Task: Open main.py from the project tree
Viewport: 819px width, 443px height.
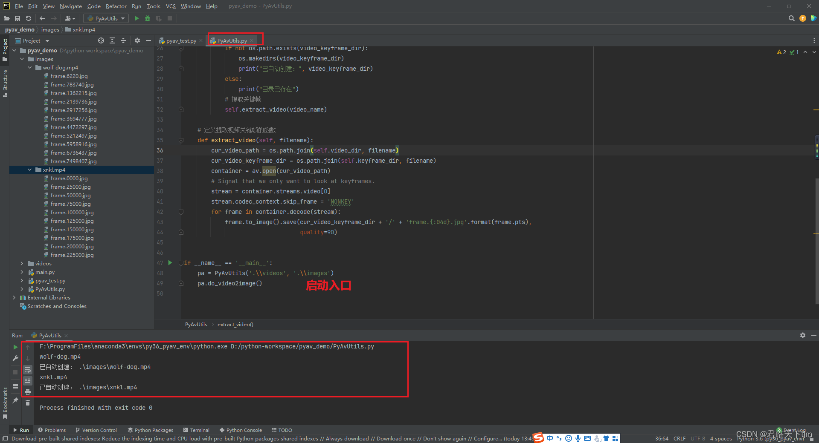Action: tap(45, 272)
